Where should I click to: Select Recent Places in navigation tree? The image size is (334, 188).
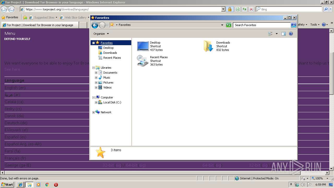112,58
